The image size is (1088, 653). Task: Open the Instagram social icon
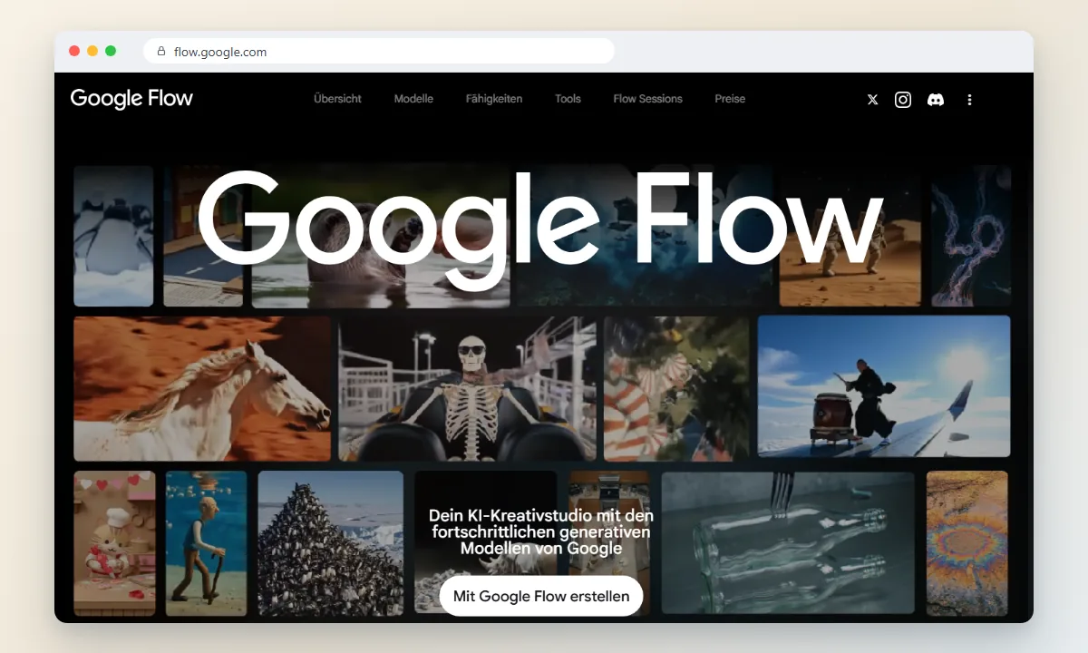pos(903,100)
